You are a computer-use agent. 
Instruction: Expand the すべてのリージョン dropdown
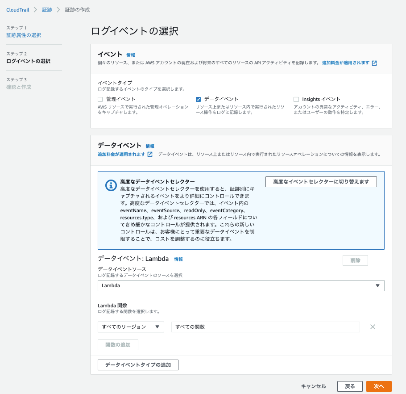pos(131,327)
